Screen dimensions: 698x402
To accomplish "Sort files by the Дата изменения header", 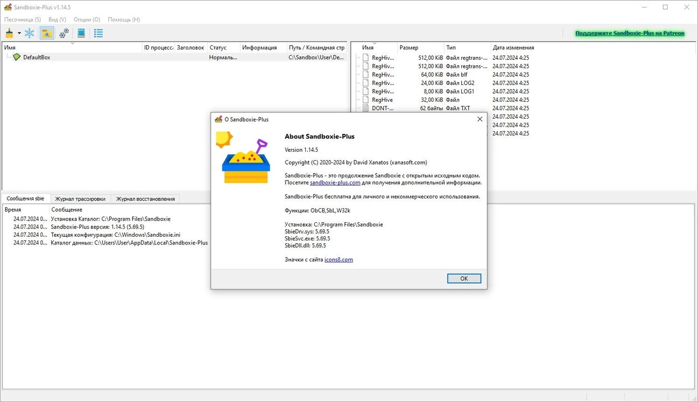I will coord(514,48).
